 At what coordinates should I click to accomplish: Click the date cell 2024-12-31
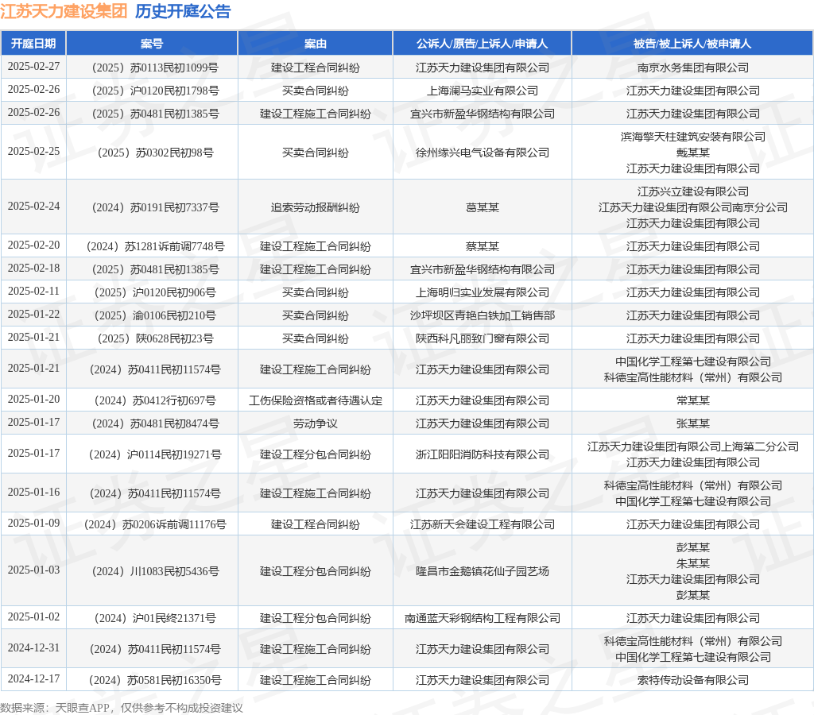tap(33, 648)
